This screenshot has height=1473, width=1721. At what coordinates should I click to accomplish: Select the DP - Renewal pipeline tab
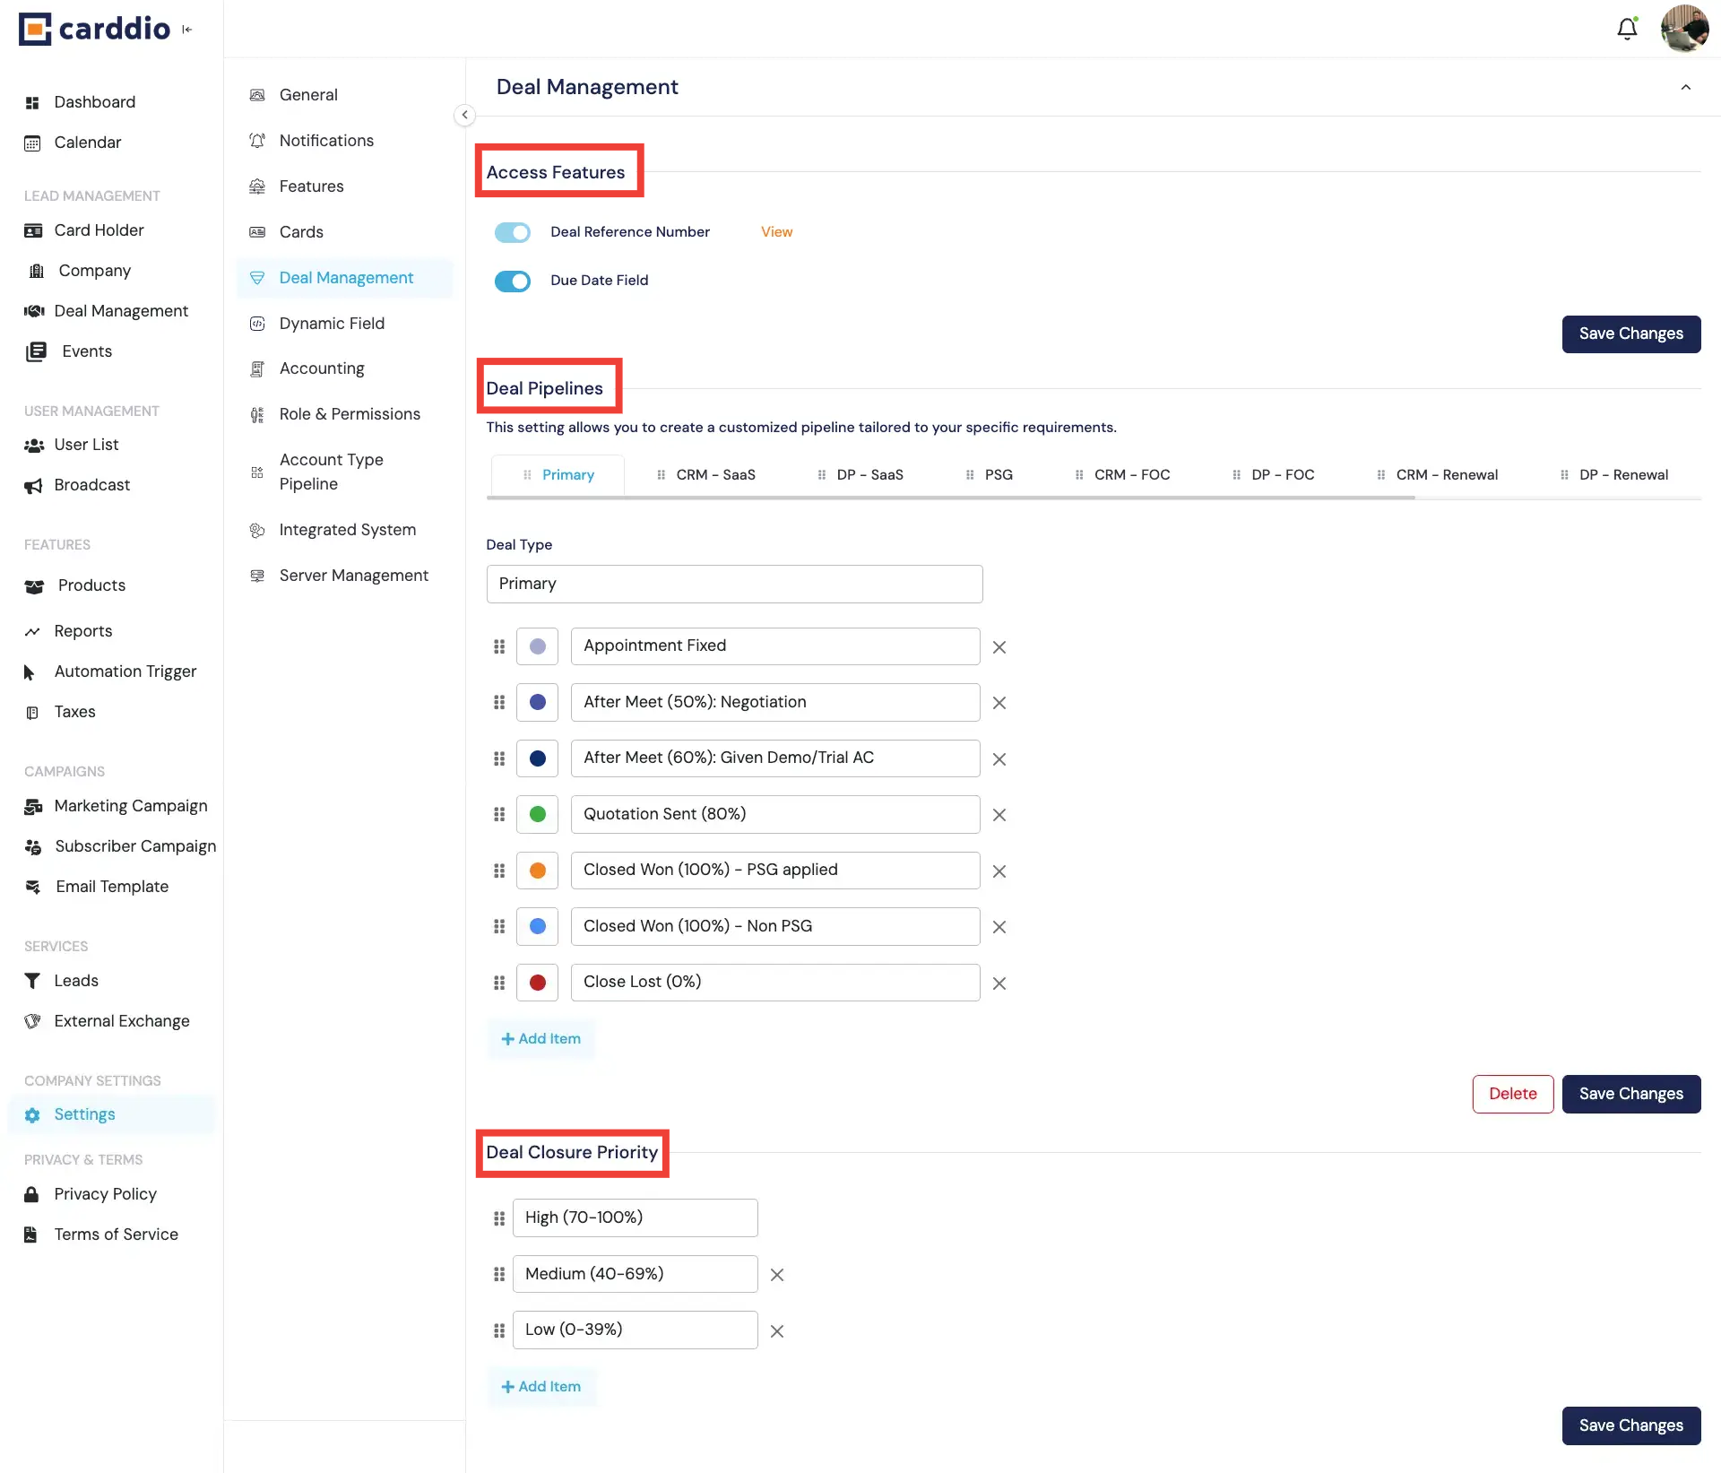tap(1624, 474)
